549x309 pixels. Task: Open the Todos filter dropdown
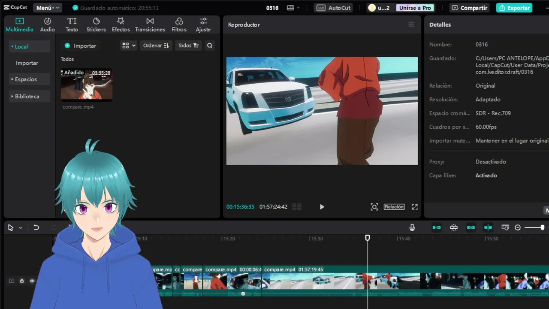click(188, 45)
